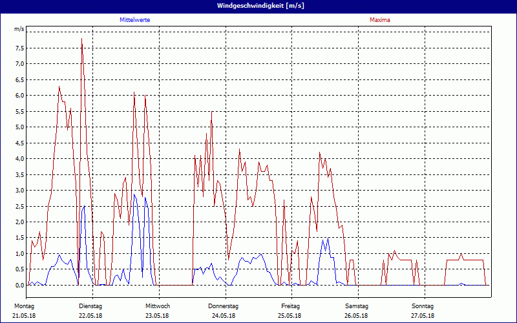Click the 24.05.18 date label
This screenshot has width=517, height=323.
(x=224, y=316)
